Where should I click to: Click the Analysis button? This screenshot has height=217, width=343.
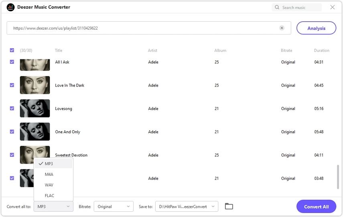[316, 28]
